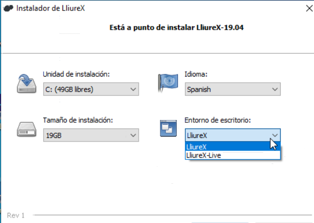Click the hard disk size icon
This screenshot has height=223, width=314.
pos(26,129)
